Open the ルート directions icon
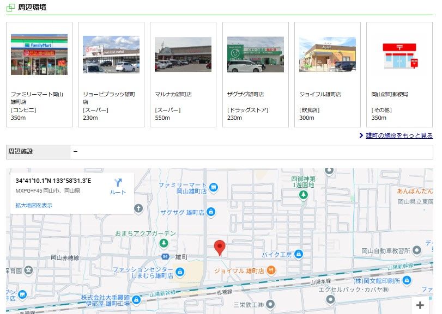Screen dimensions: 442x314 click(x=118, y=183)
